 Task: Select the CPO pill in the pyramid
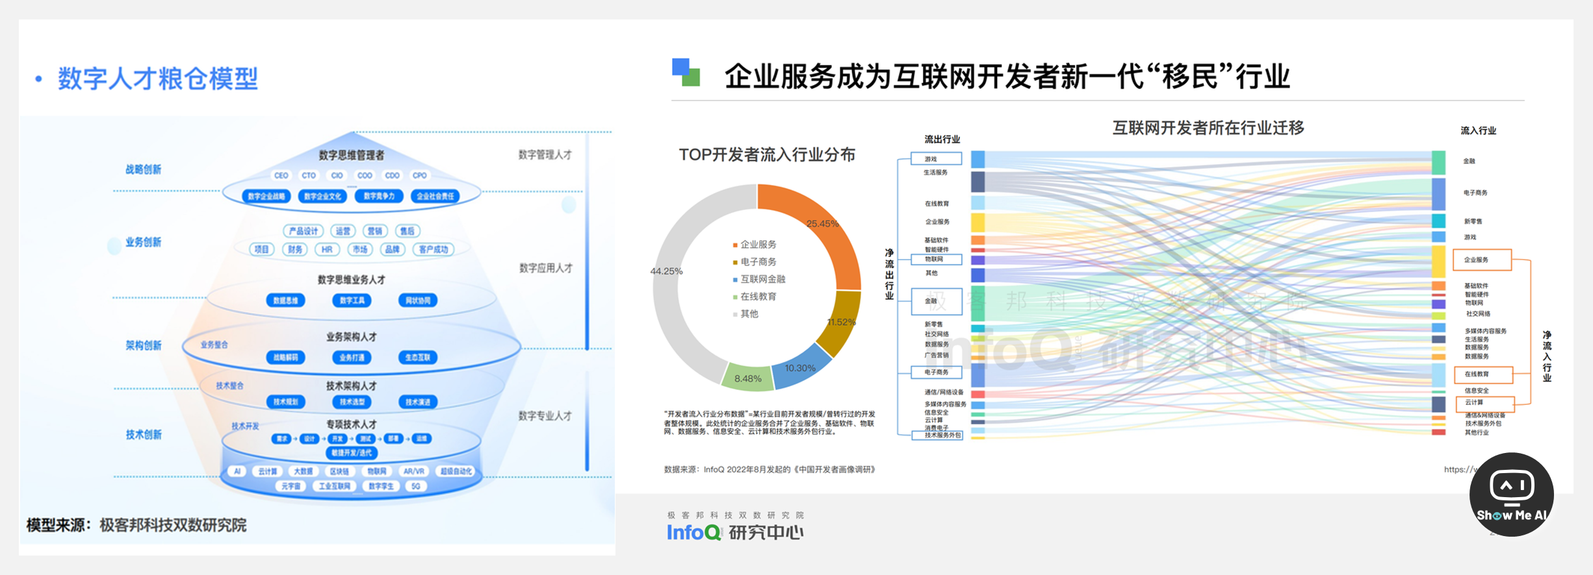click(420, 175)
